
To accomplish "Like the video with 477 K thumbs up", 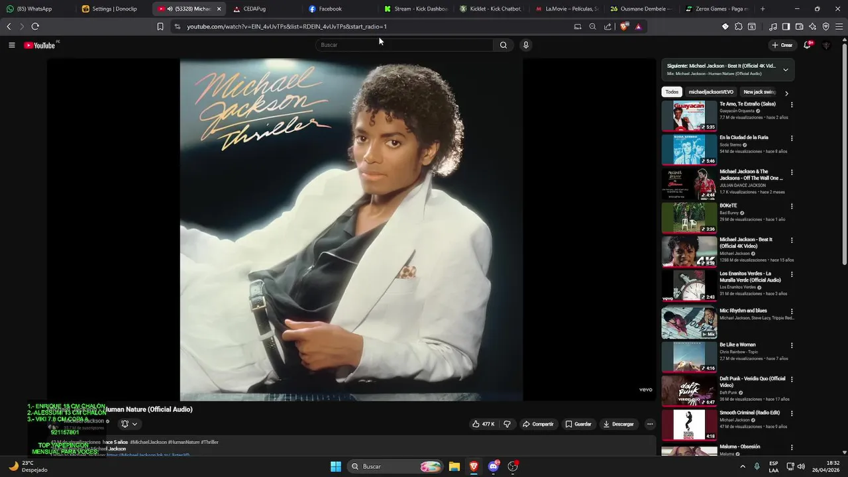I will pos(483,424).
